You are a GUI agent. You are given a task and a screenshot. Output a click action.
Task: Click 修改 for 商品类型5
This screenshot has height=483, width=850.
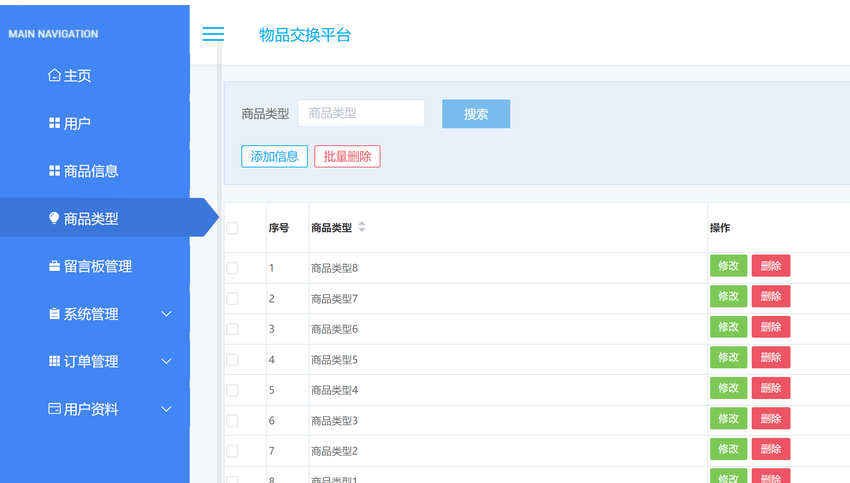729,357
